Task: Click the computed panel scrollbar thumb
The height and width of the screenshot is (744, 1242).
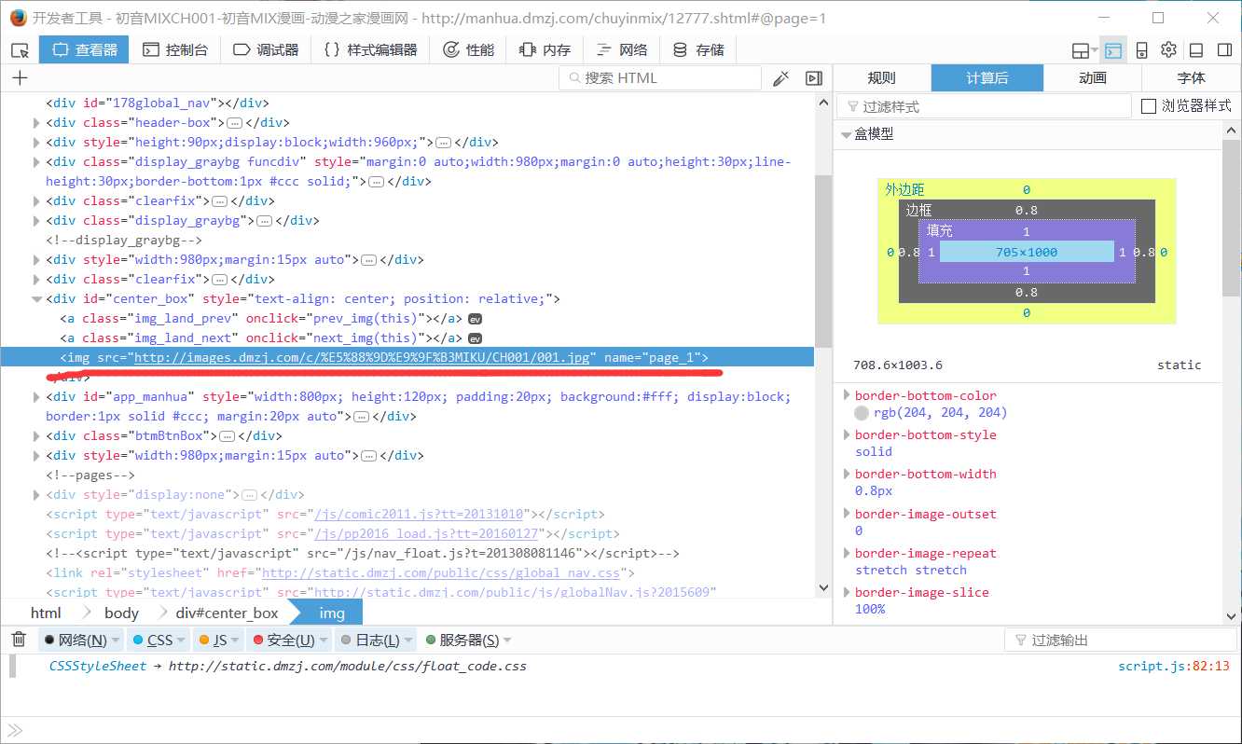Action: coord(1232,217)
